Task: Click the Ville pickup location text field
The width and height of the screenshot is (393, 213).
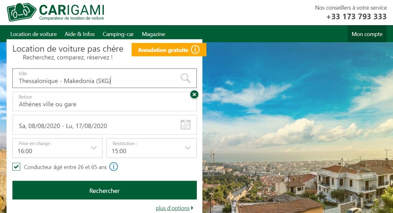Action: 96,81
